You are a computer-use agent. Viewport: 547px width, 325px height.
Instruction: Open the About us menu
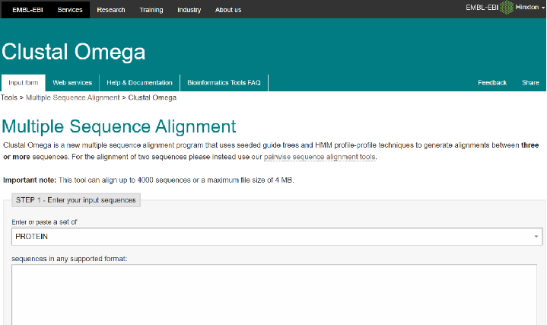point(228,10)
